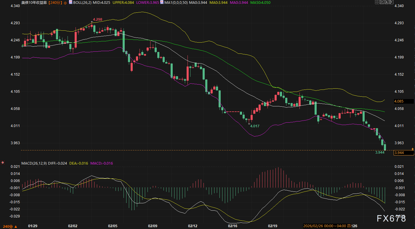The width and height of the screenshot is (415, 229).
Task: Click the 美债10年收益率 chart title
Action: coord(34,2)
